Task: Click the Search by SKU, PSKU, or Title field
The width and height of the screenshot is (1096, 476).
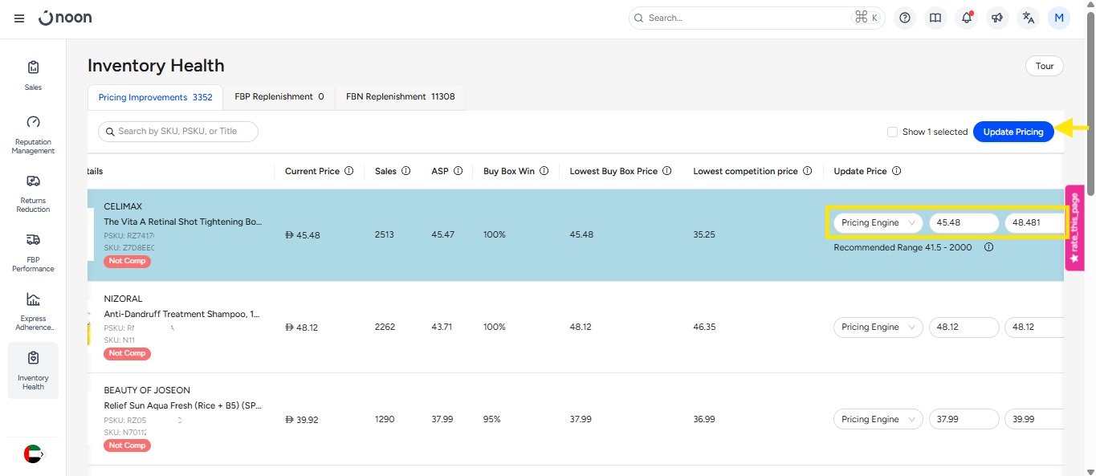Action: [x=178, y=132]
